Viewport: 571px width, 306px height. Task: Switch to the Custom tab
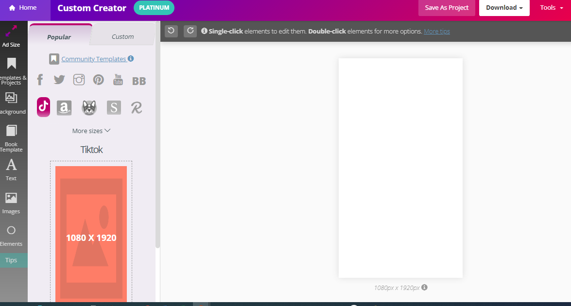point(122,36)
